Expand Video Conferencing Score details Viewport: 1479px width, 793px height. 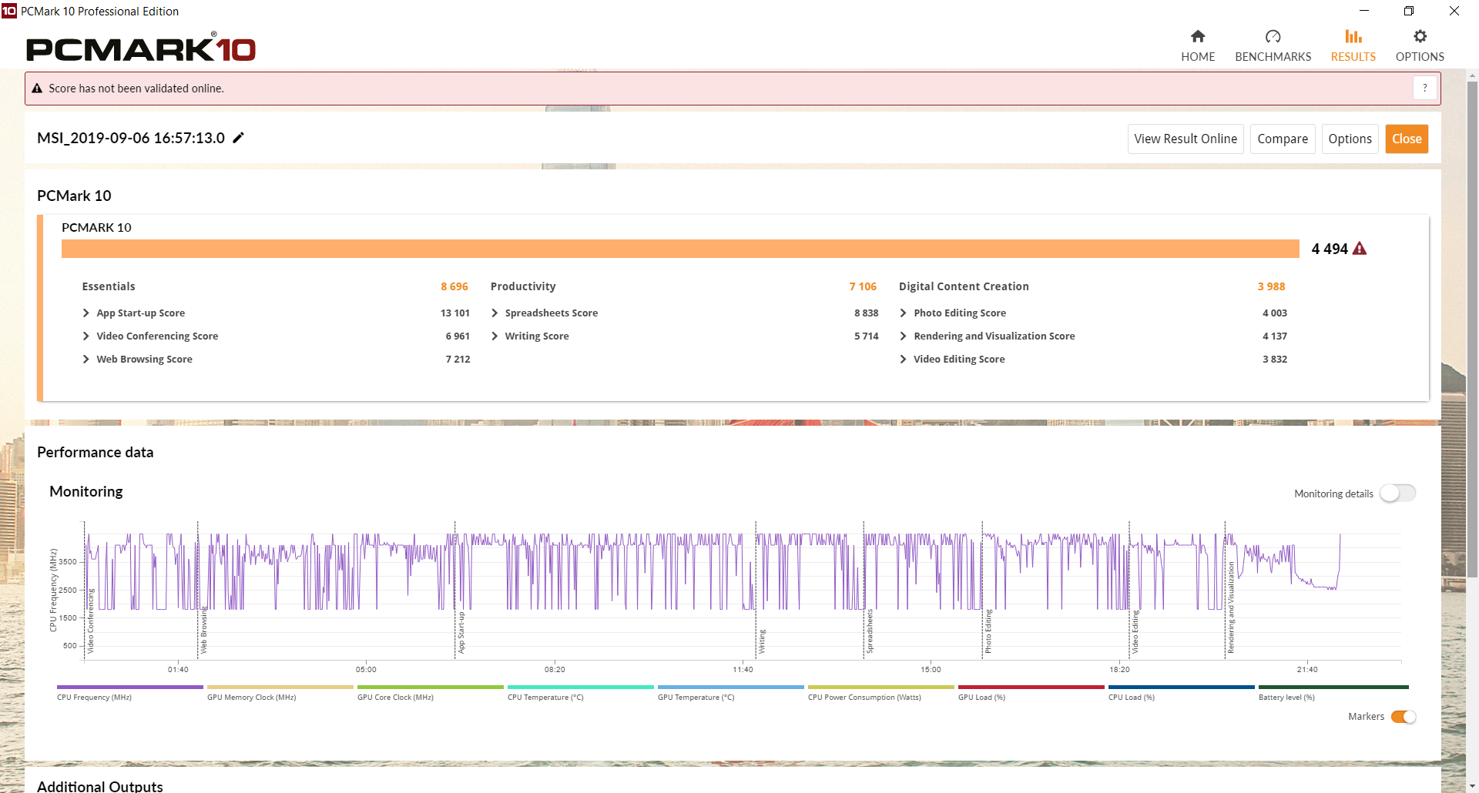pos(86,336)
